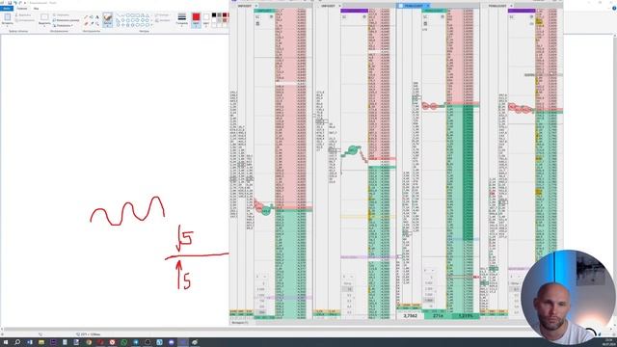Switch to the View ribbon tab in Paint
Screen dimensions: 617x347
click(37, 9)
